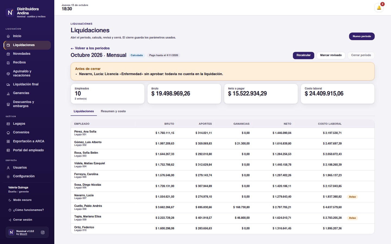Image resolution: width=391 pixels, height=244 pixels.
Task: Click the Neto a pagar summary card
Action: 261,94
